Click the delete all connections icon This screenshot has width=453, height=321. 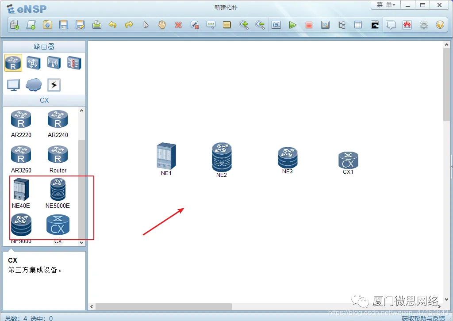195,25
